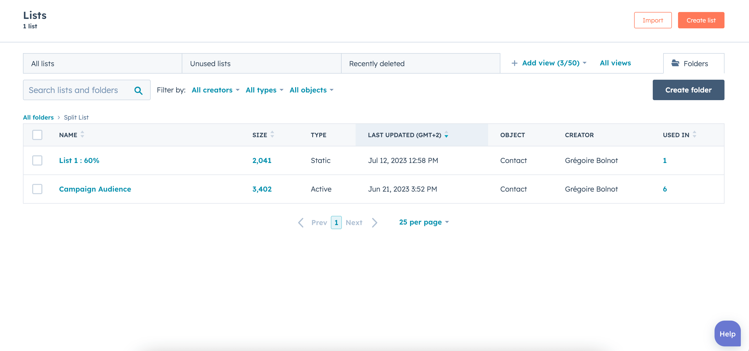749x351 pixels.
Task: Toggle the select-all checkbox in header
Action: (x=37, y=135)
